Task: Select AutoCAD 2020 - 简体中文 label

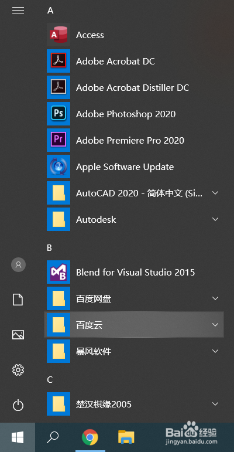Action: pos(139,193)
